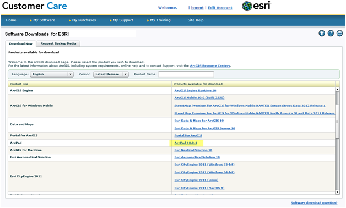Download ArcGIS Engine Runtime 10
346x208 pixels.
[x=195, y=91]
